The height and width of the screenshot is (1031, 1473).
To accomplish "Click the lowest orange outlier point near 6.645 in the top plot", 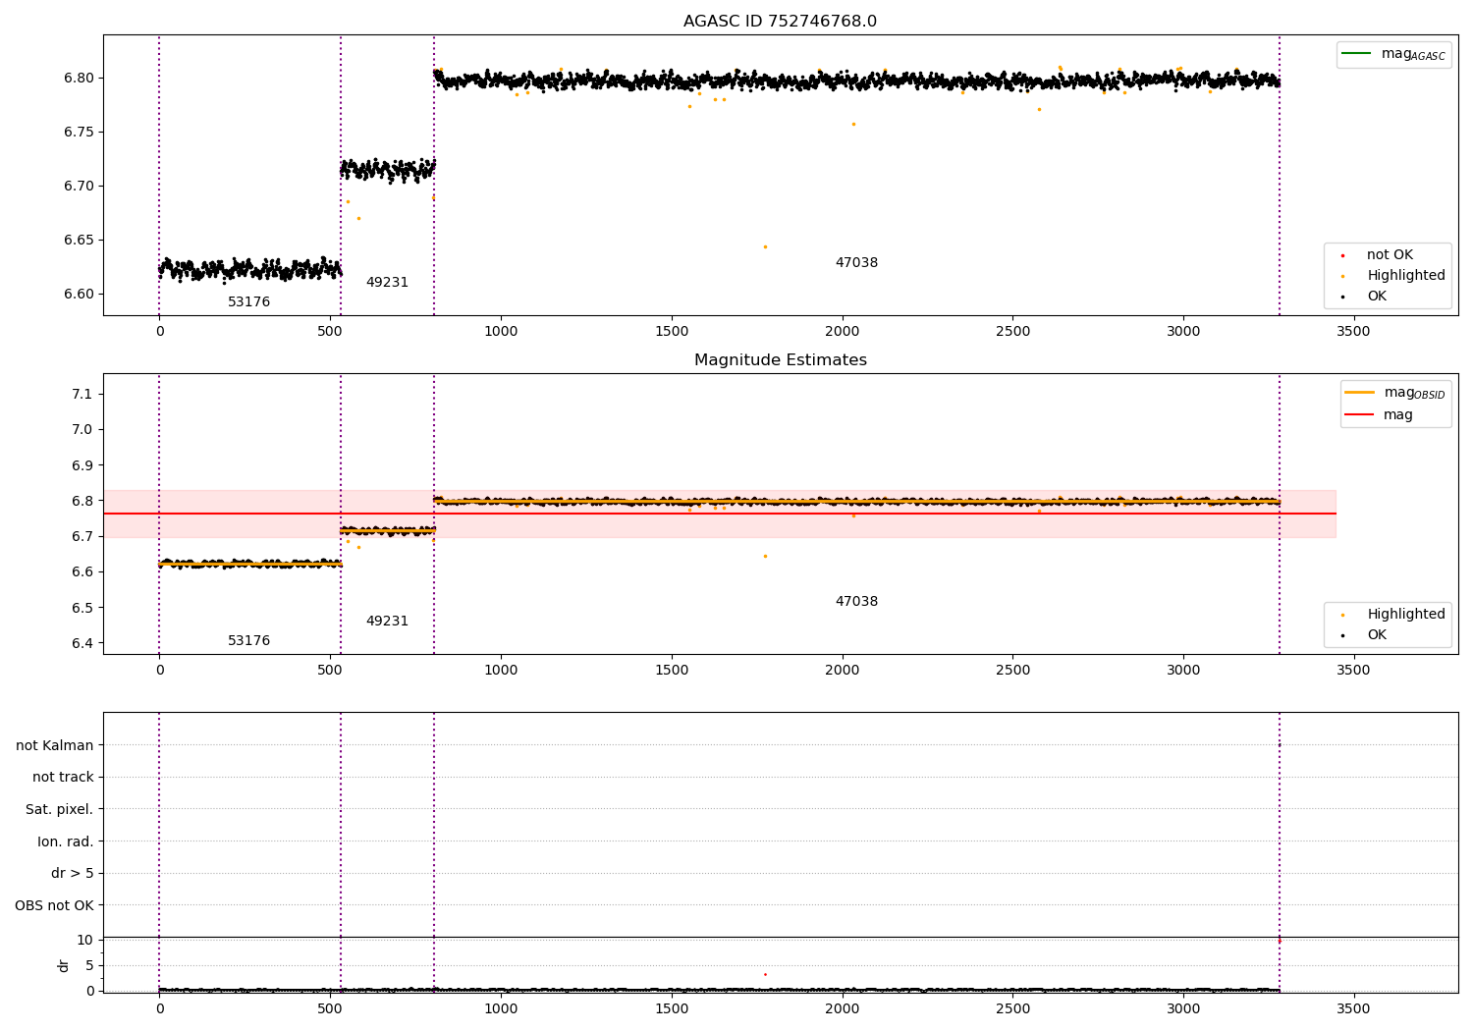I will [x=765, y=246].
